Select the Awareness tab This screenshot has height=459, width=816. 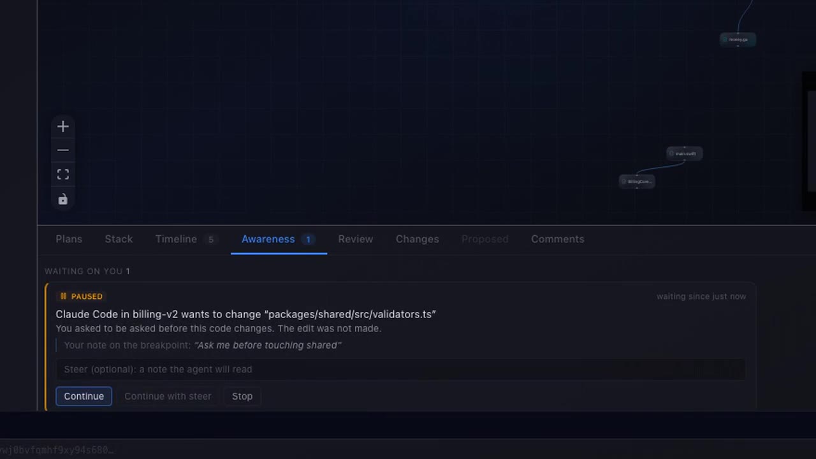(279, 239)
